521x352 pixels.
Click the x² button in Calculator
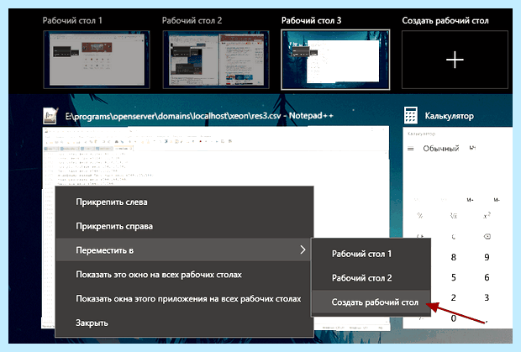[x=487, y=216]
